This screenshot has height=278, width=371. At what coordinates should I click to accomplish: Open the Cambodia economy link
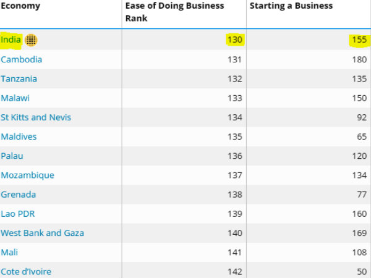[x=22, y=60]
